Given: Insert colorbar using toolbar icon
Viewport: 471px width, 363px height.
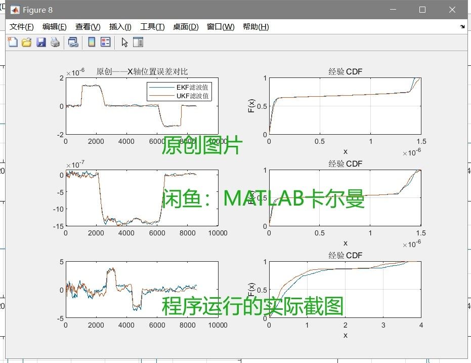Looking at the screenshot, I should [92, 42].
